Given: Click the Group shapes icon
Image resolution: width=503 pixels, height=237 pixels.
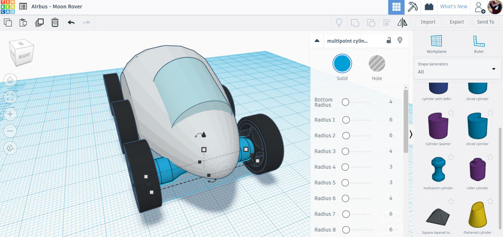Looking at the screenshot, I should point(355,23).
